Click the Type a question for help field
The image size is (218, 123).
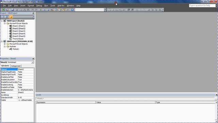pyautogui.click(x=202, y=5)
